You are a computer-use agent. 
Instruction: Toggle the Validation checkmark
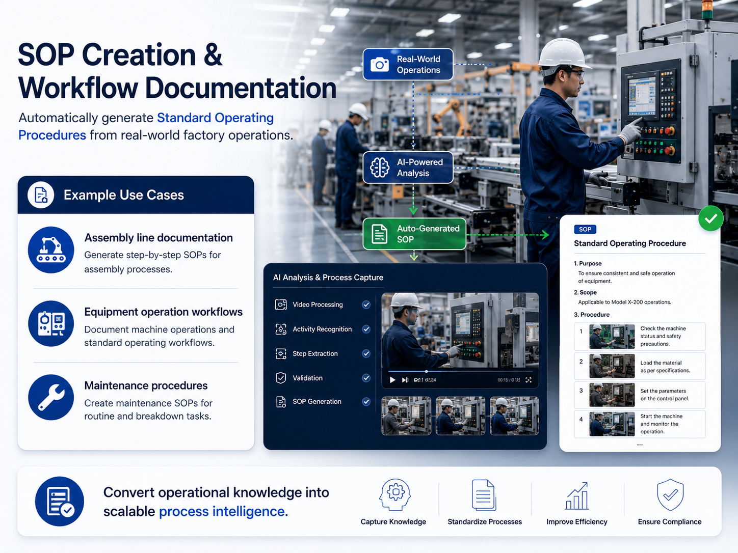366,378
